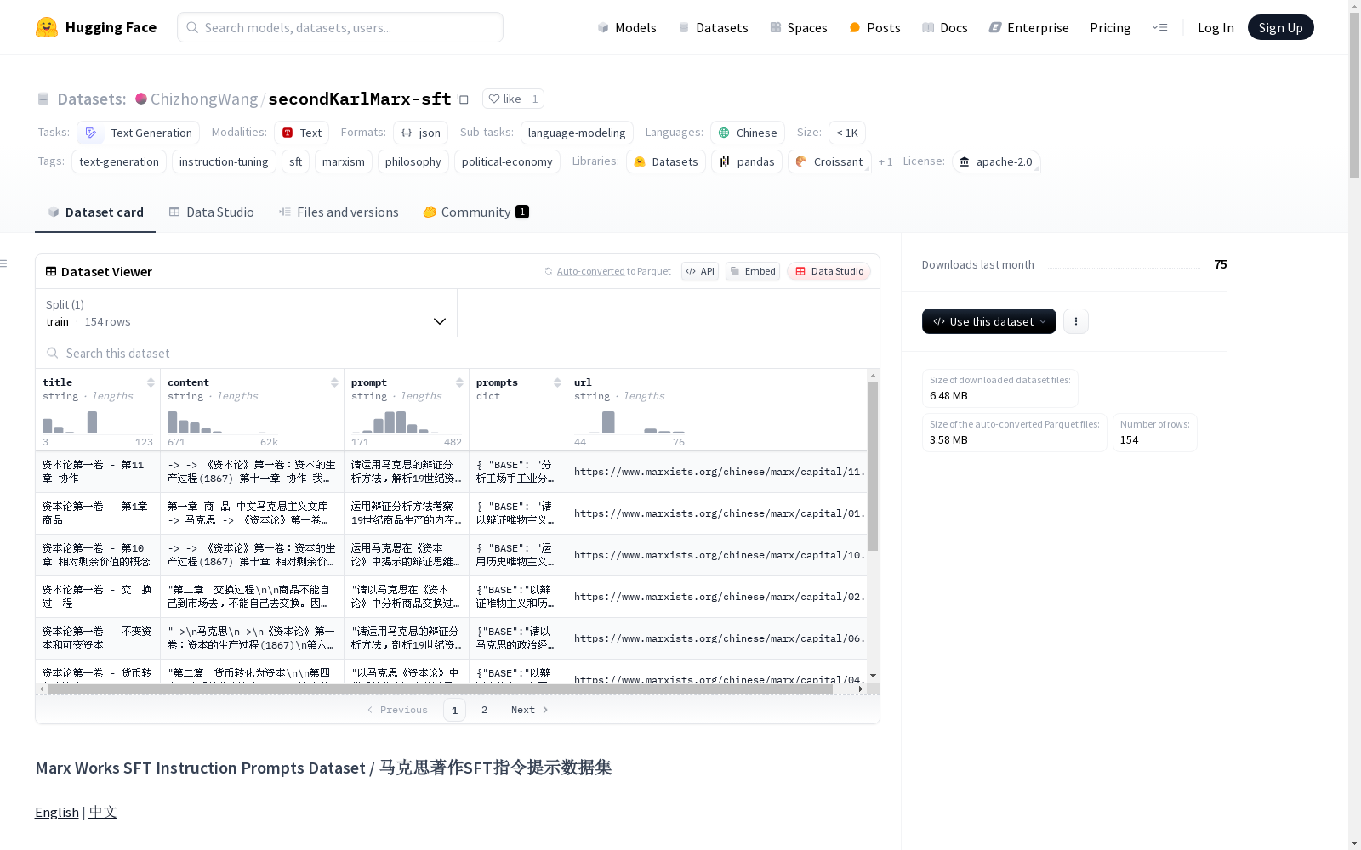The height and width of the screenshot is (850, 1361).
Task: Click the Datasets library tag
Action: [666, 161]
